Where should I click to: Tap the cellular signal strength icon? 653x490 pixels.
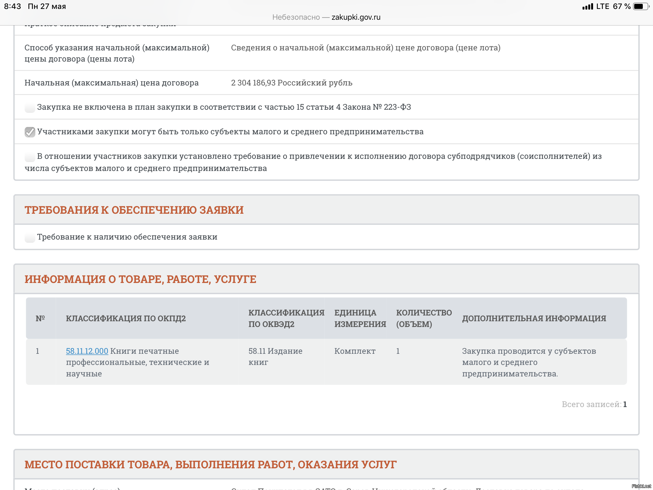tap(587, 6)
